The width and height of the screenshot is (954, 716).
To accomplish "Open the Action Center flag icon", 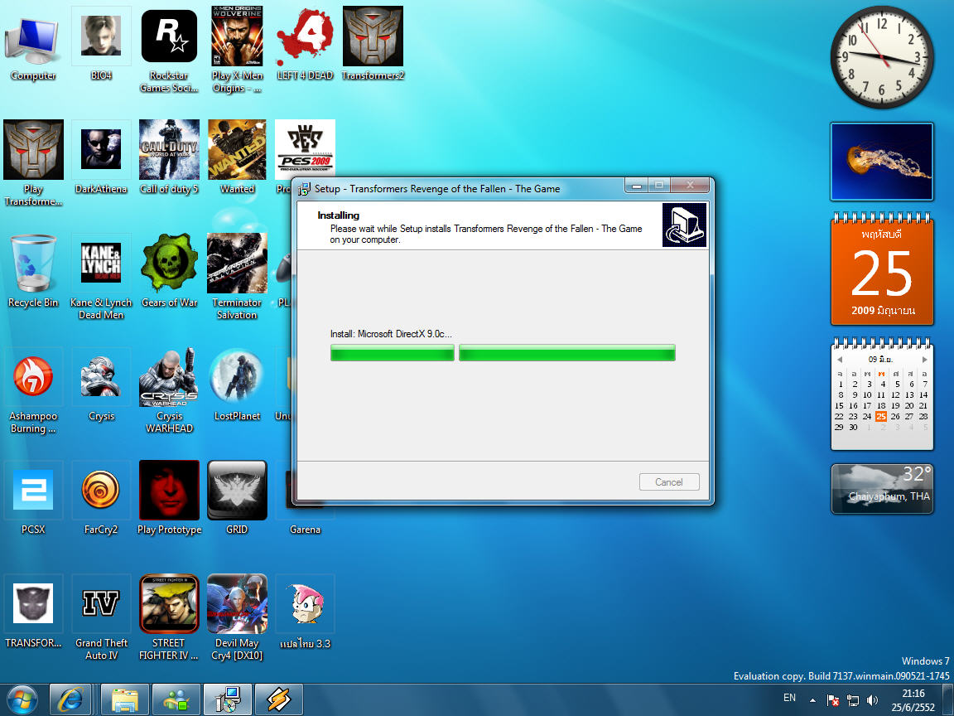I will 833,700.
